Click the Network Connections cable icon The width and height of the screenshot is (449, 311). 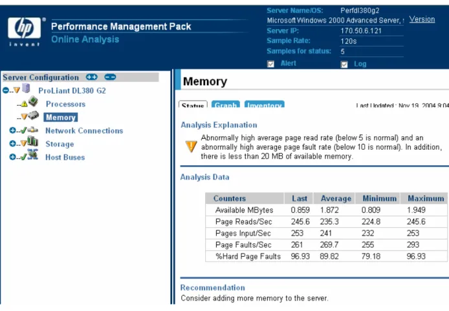(32, 130)
